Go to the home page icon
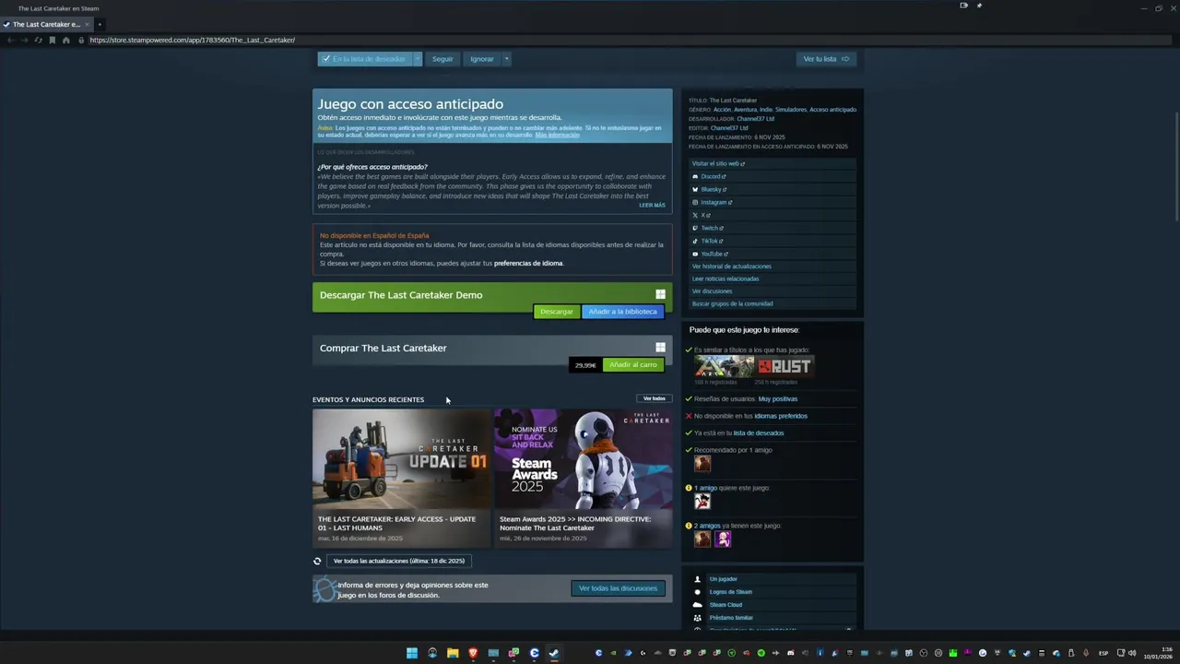1180x664 pixels. tap(66, 41)
